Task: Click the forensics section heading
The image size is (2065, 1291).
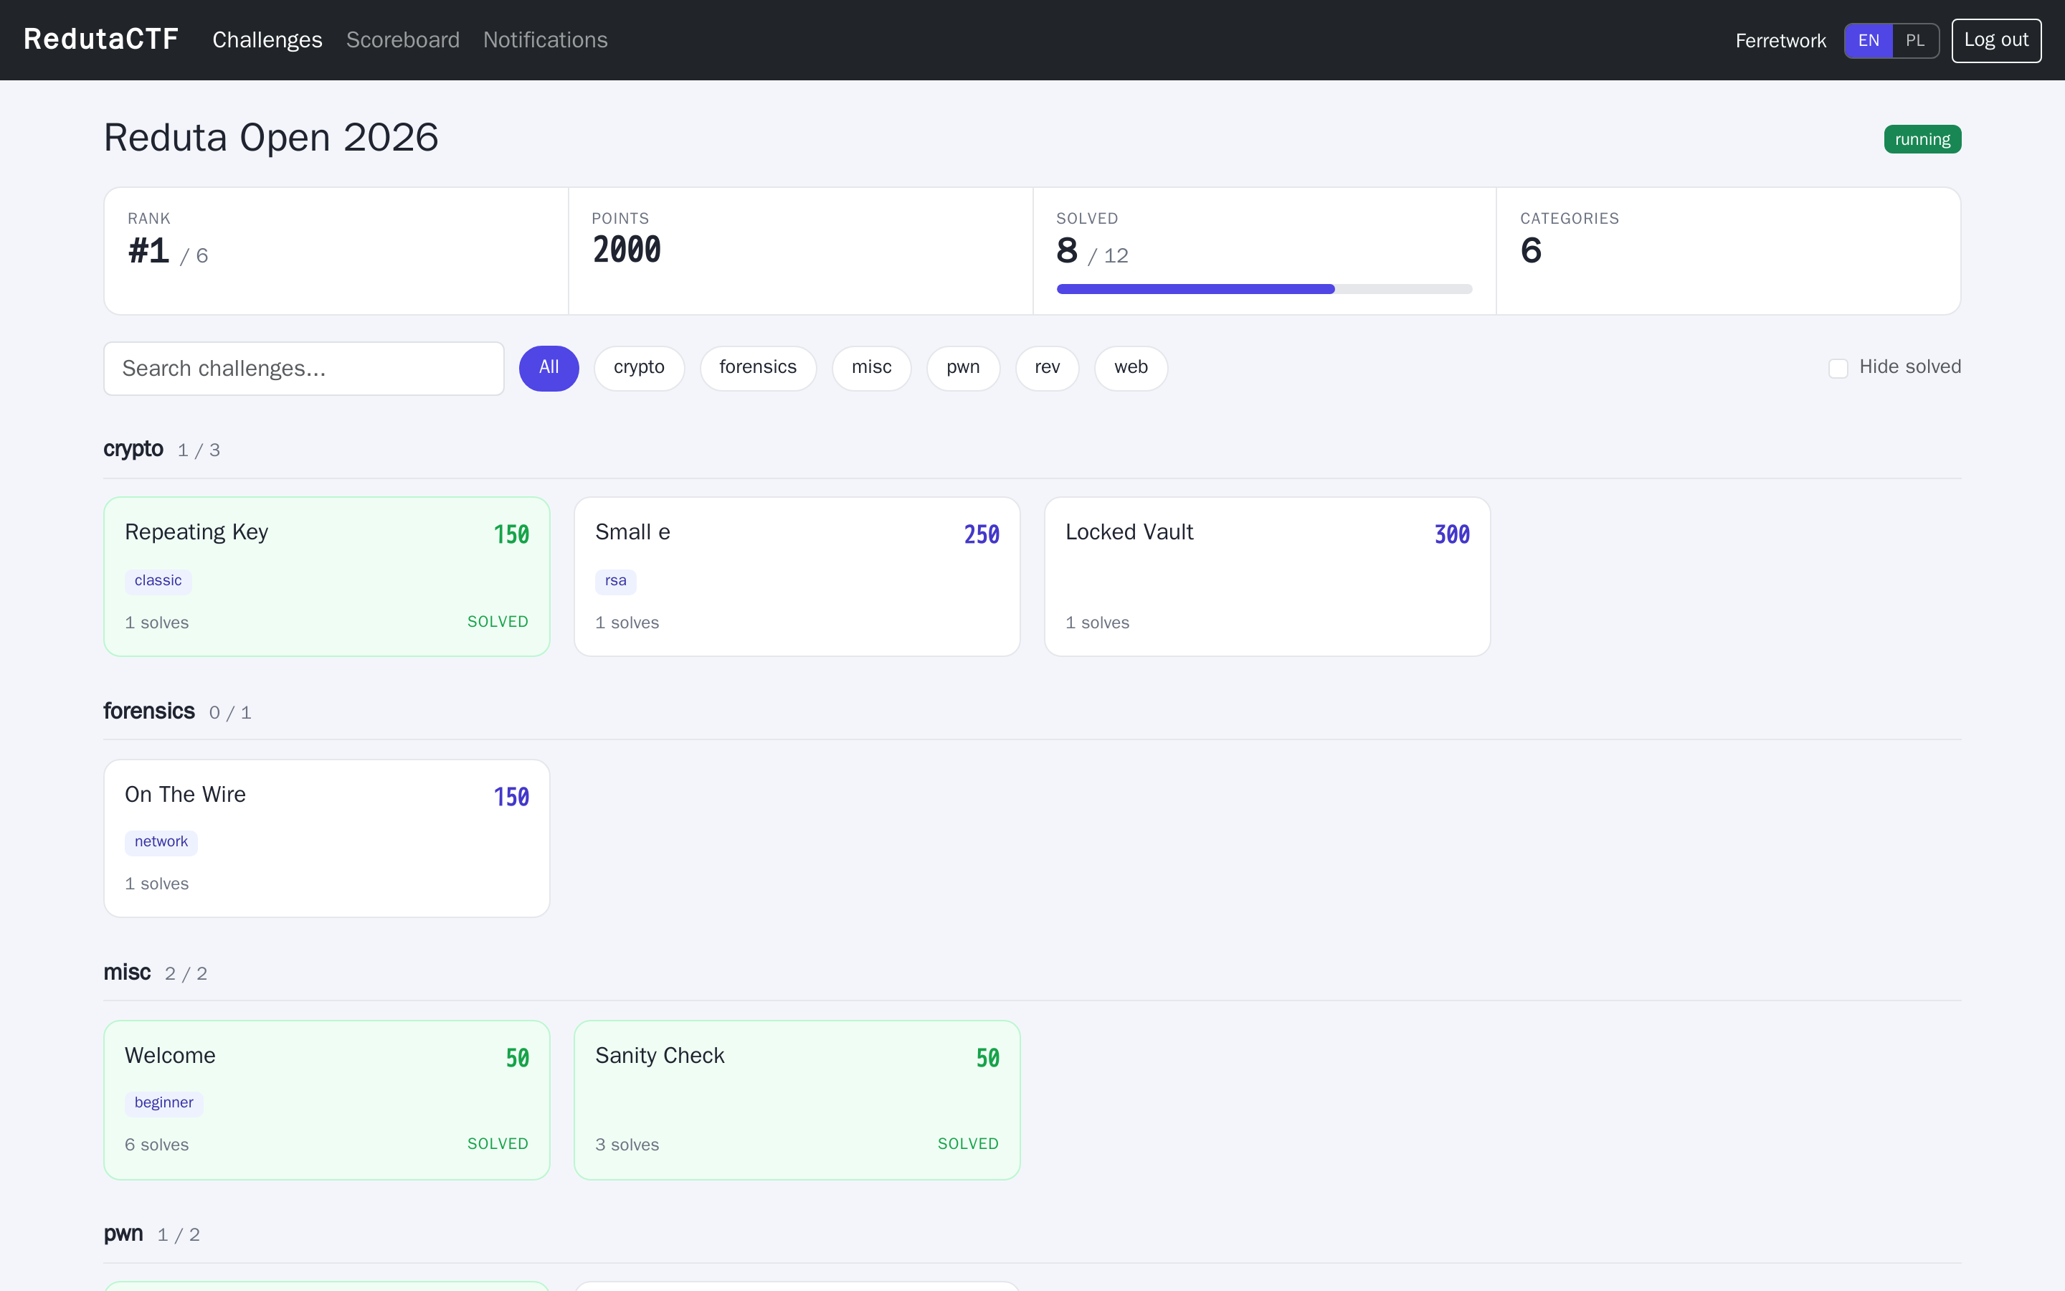Action: pyautogui.click(x=149, y=711)
